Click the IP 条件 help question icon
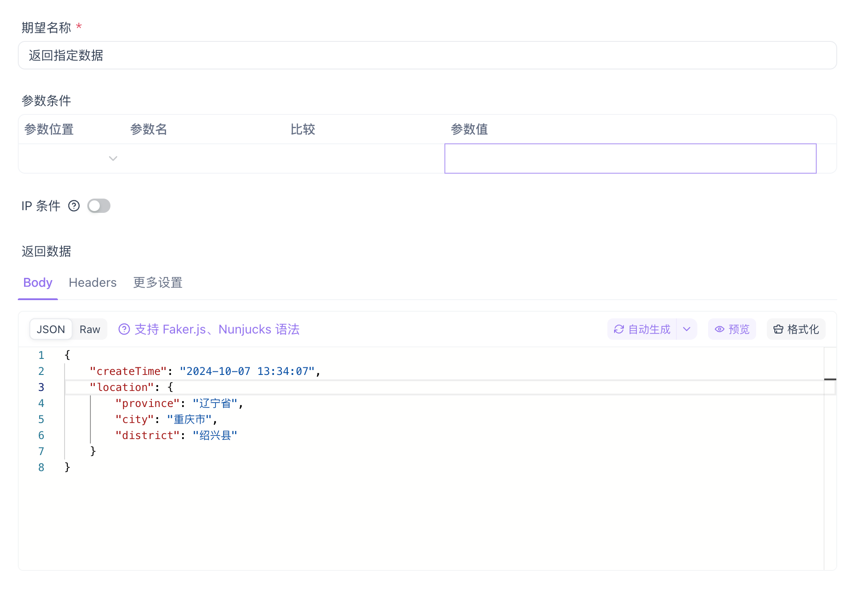The image size is (855, 594). coord(74,206)
